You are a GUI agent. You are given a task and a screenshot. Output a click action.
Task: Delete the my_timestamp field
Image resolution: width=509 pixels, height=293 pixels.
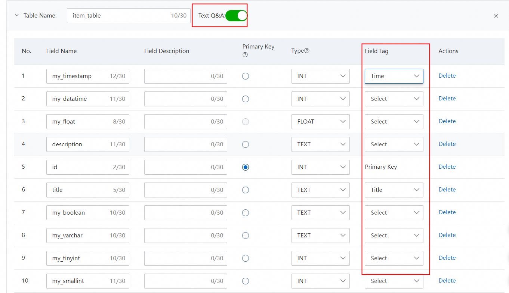pyautogui.click(x=447, y=76)
